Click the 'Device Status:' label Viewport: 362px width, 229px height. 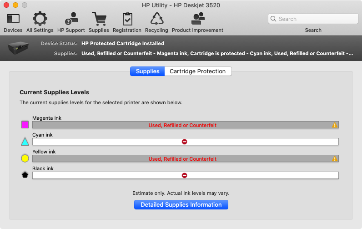59,43
